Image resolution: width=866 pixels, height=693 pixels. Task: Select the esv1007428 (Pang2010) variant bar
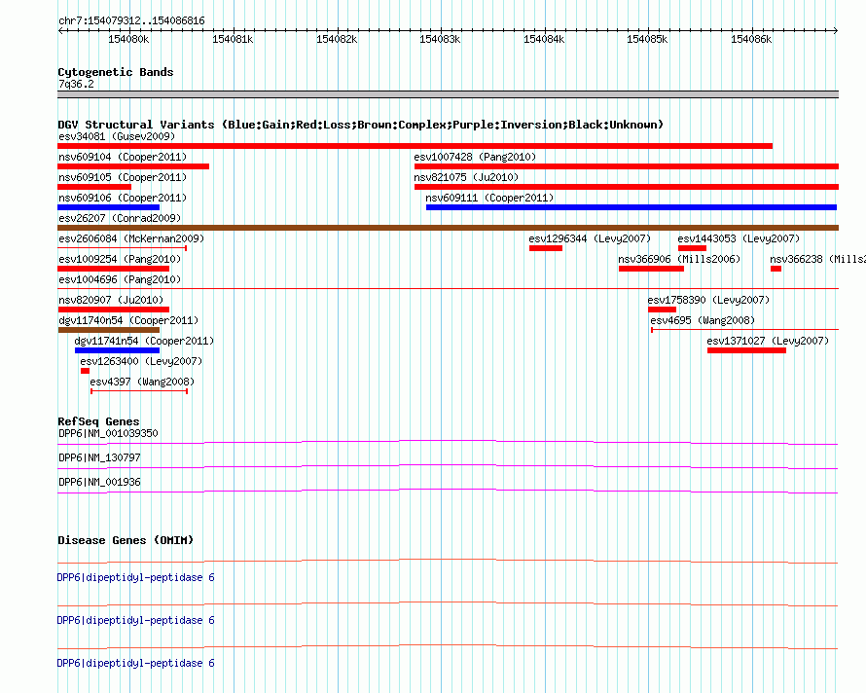click(x=627, y=166)
